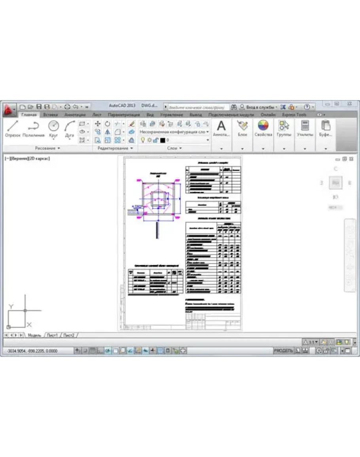Click the AutoCAD application menu logo

coord(8,110)
